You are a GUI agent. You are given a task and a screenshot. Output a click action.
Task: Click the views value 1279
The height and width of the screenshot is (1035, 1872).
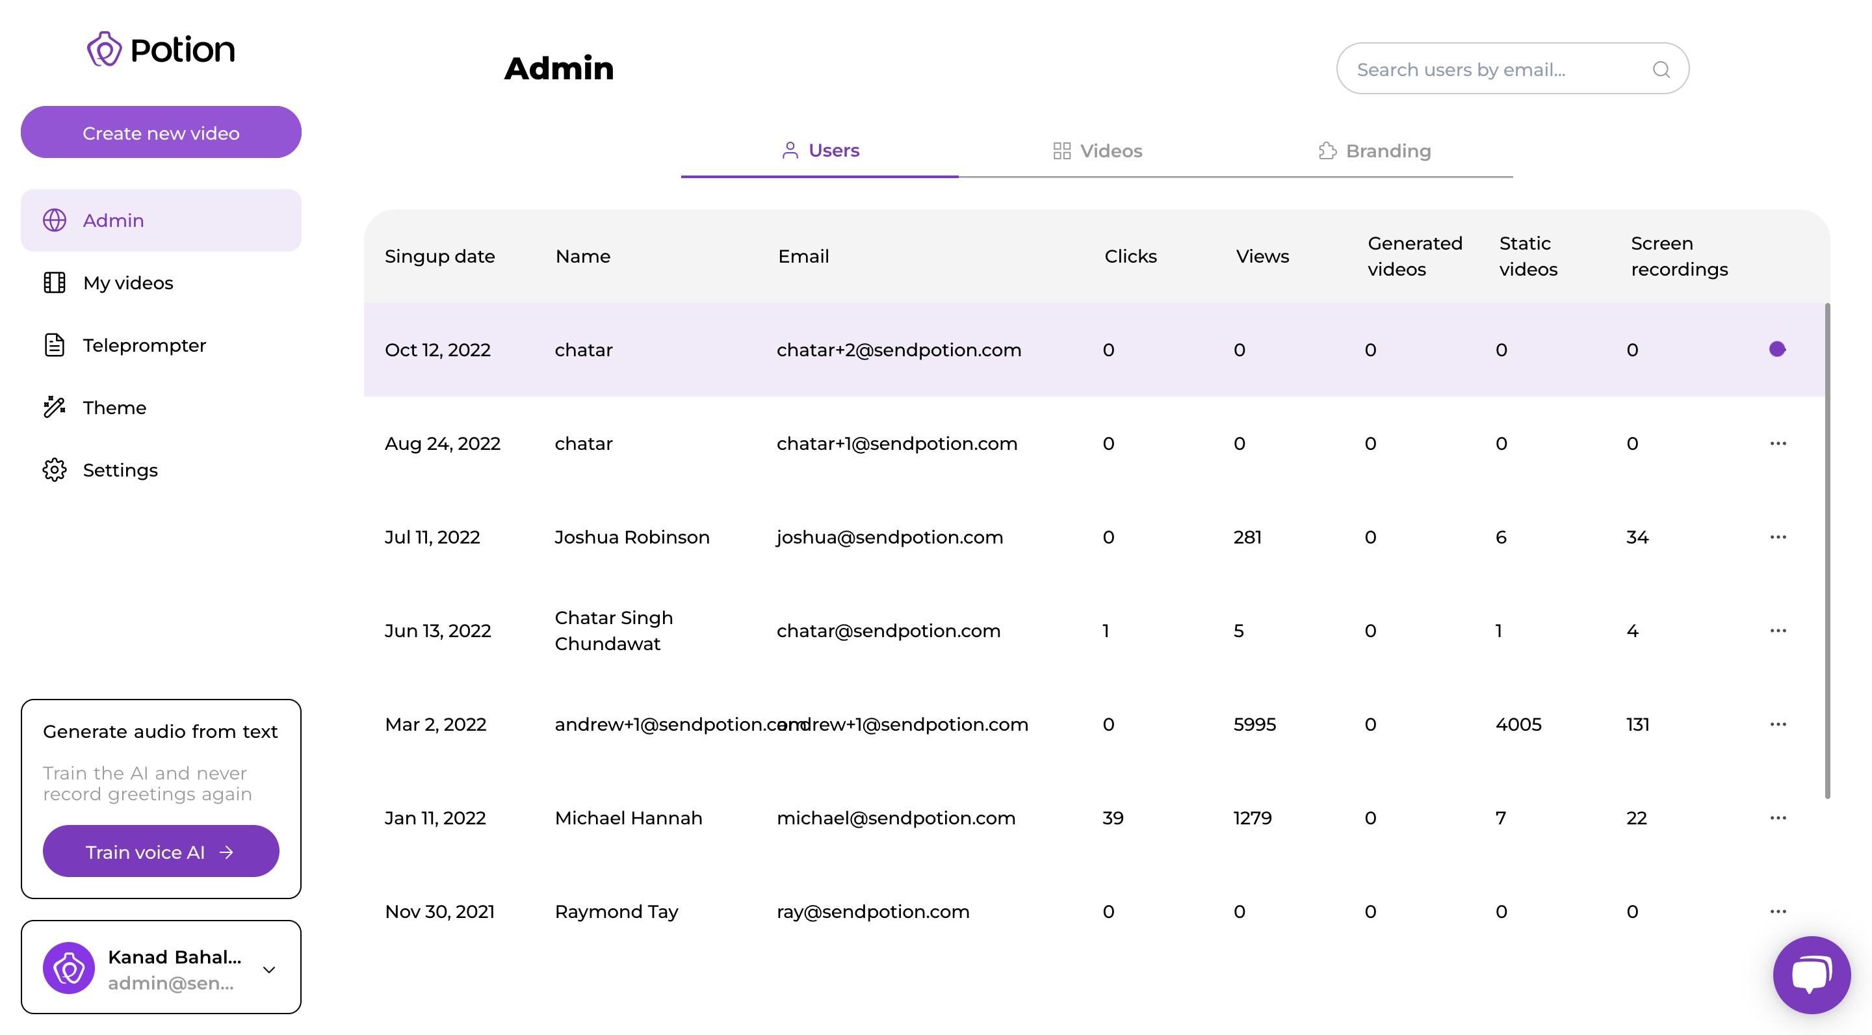point(1252,819)
